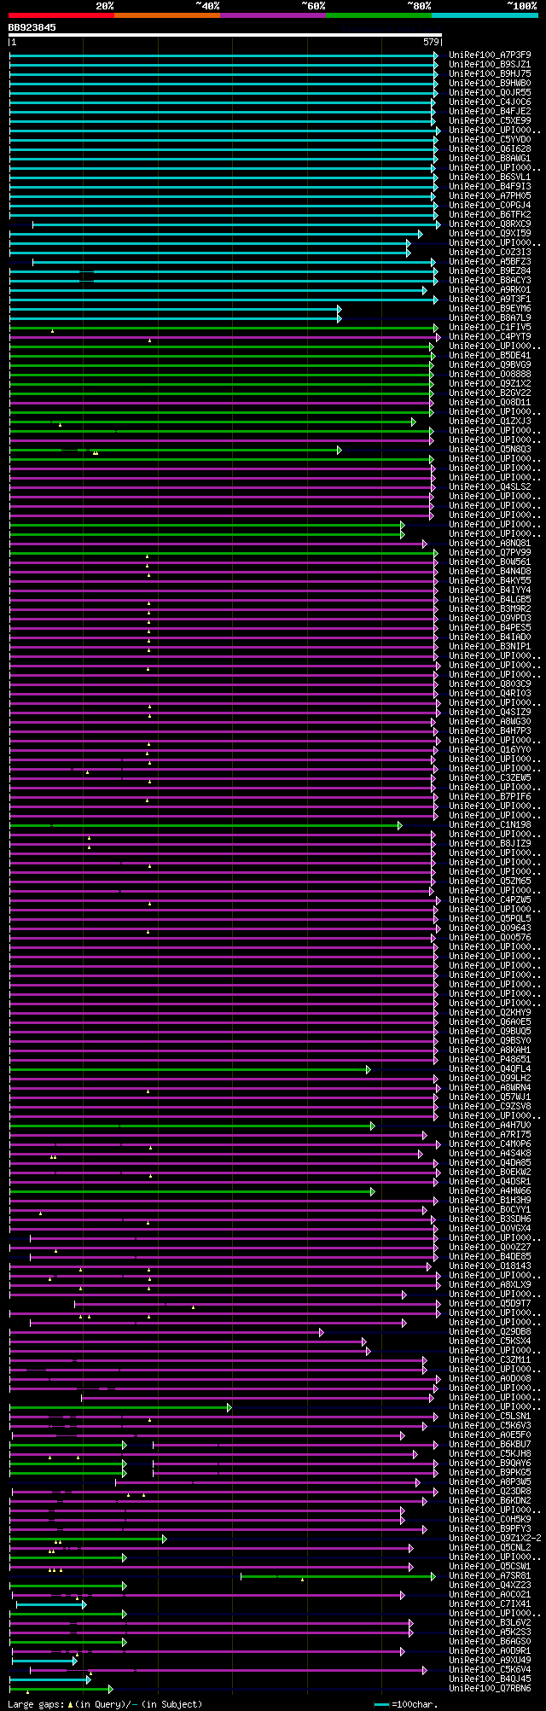Select the UniRef100_Q1ZXJ3 hit
This screenshot has width=546, height=1711.
point(490,421)
